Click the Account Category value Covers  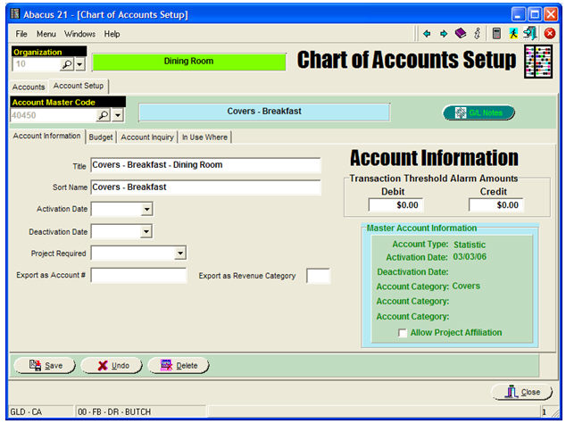[x=466, y=287]
